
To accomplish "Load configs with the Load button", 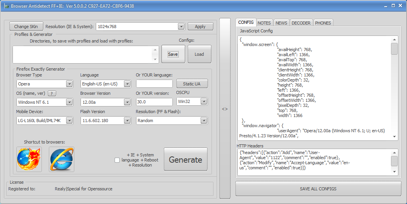I will (x=199, y=54).
